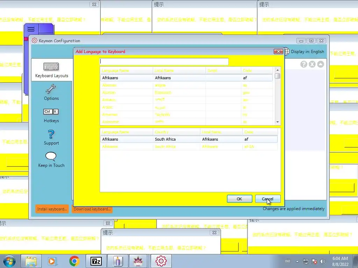358x268 pixels.
Task: Open the Display in: English language selector
Action: point(307,52)
